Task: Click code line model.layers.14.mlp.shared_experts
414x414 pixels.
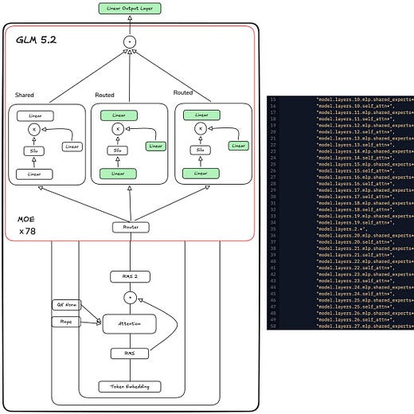Action: [x=365, y=151]
